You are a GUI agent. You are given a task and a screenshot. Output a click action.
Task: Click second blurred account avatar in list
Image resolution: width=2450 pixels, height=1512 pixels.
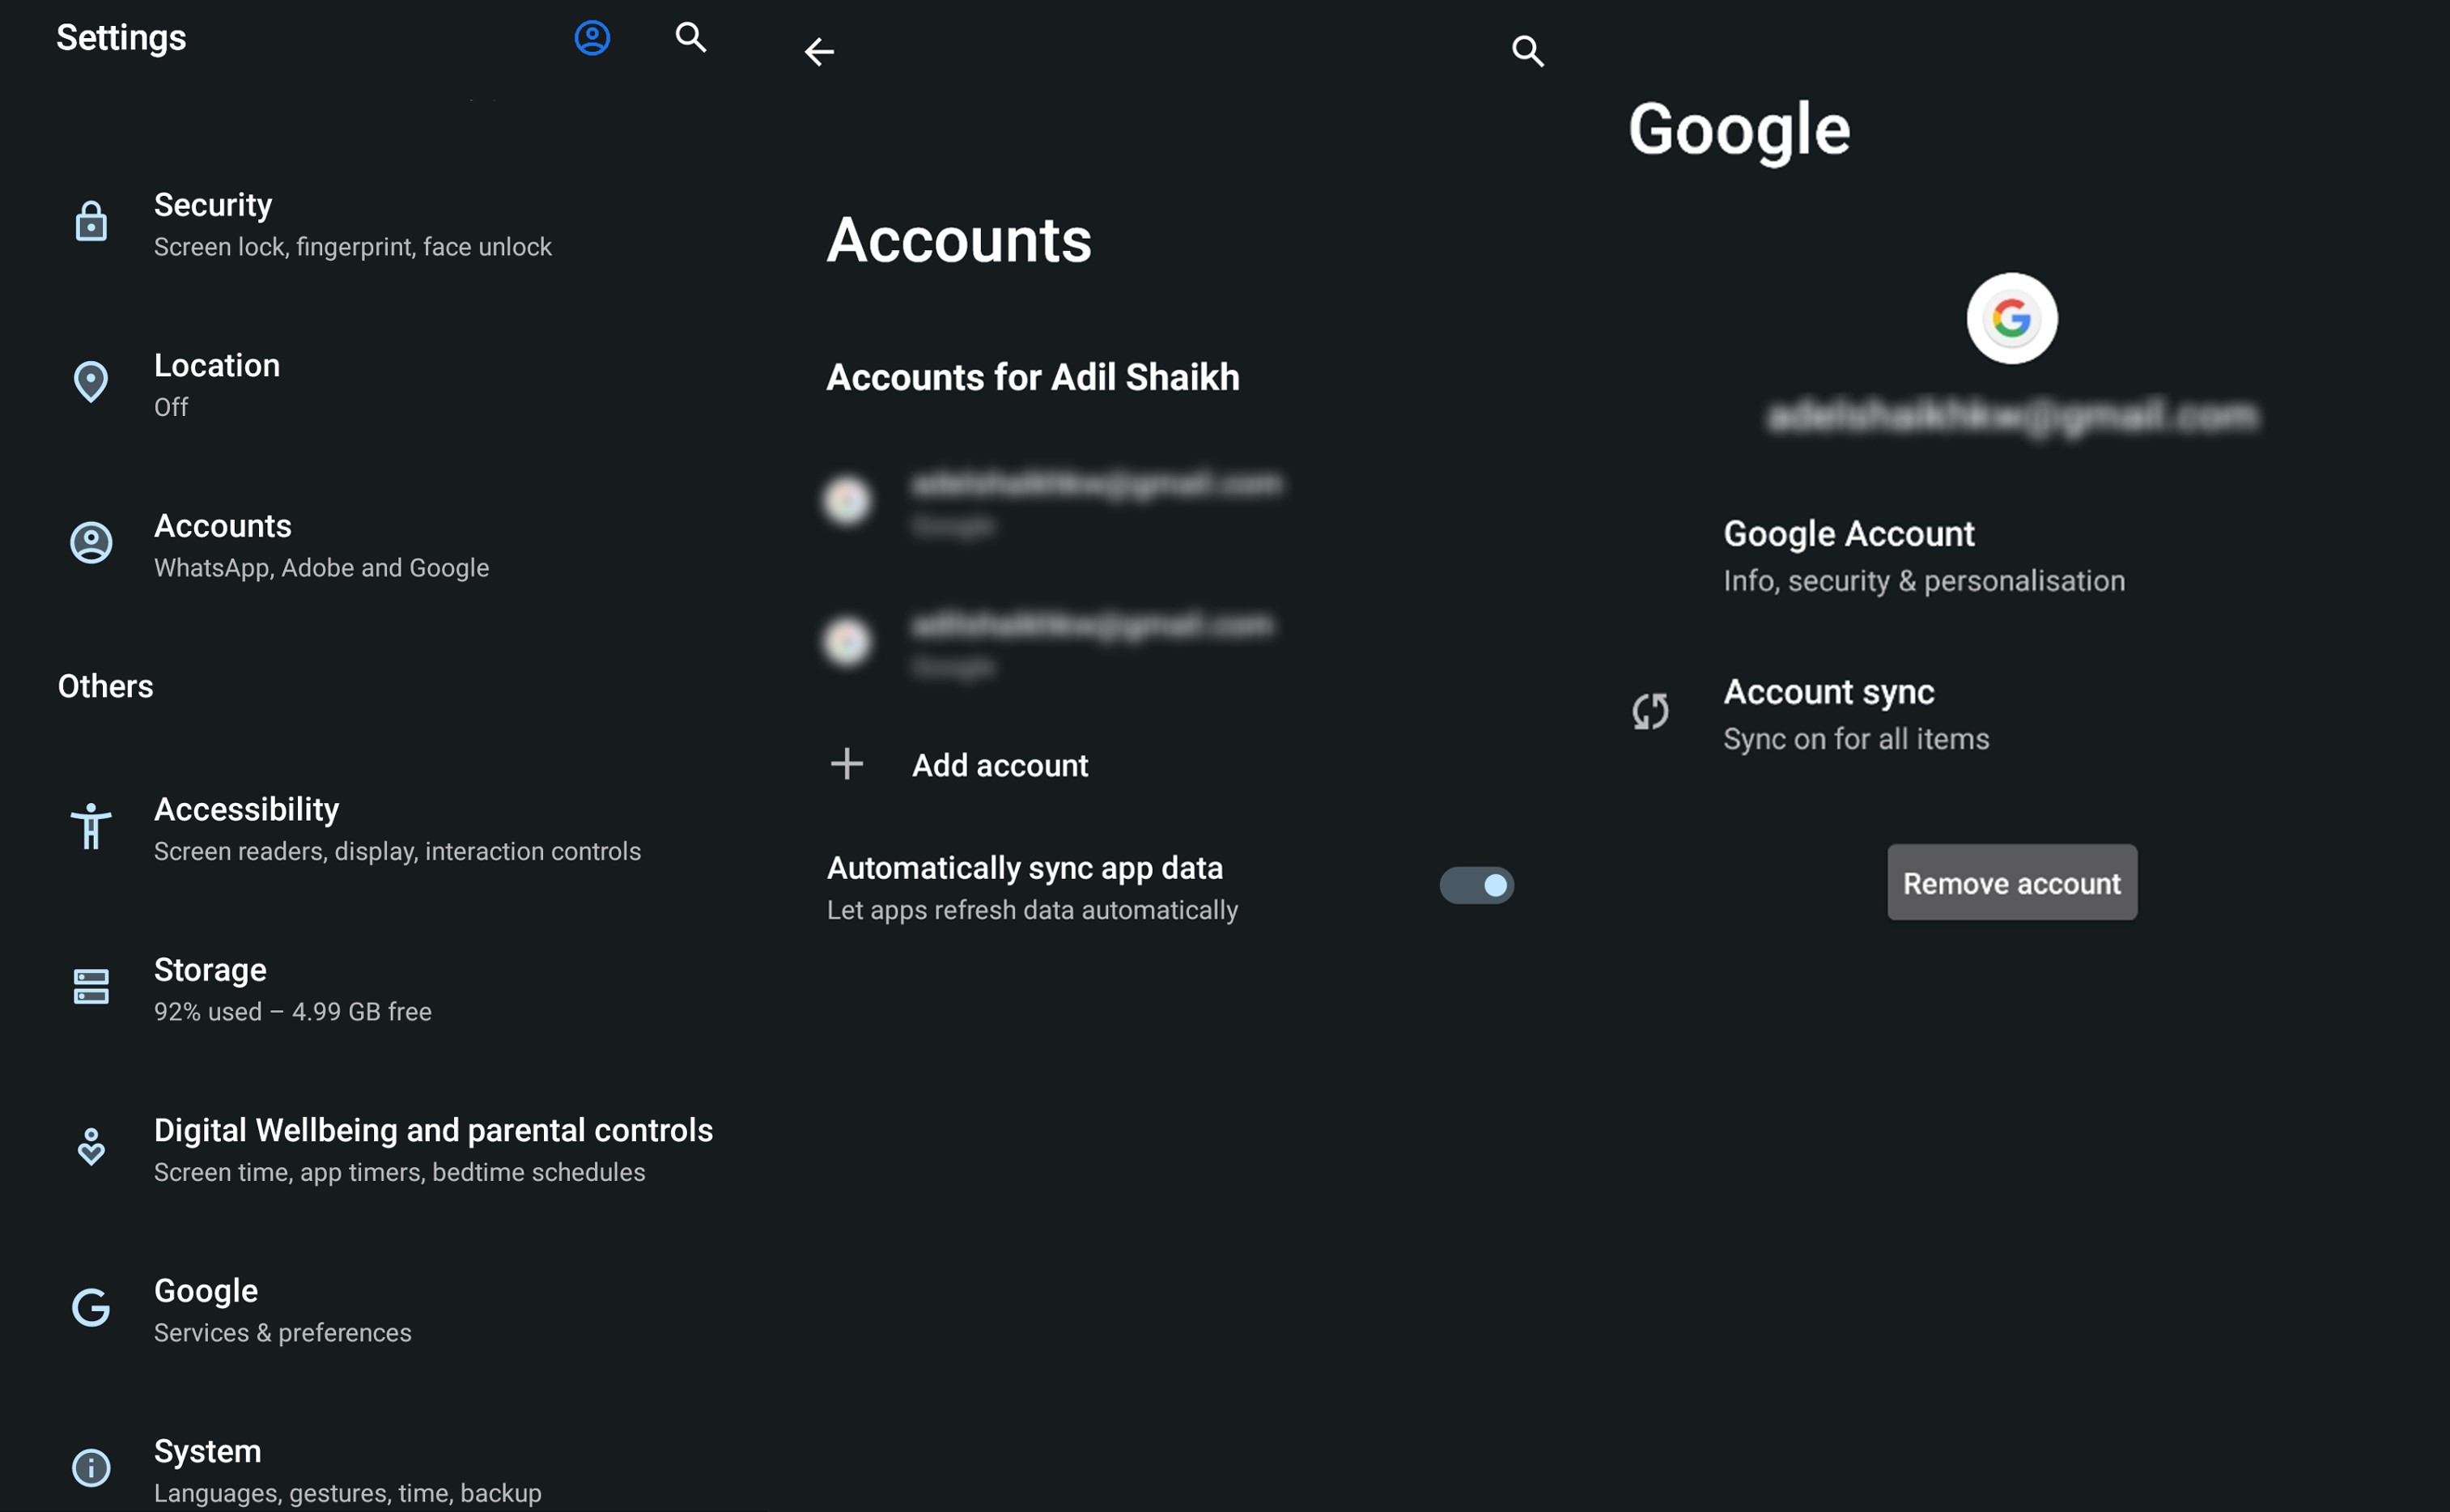click(x=847, y=641)
